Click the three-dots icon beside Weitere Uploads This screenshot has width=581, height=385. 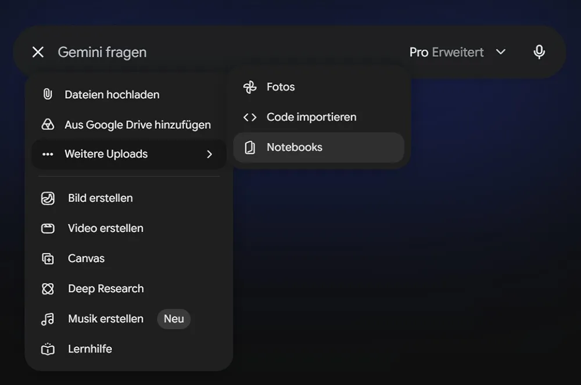(x=48, y=154)
